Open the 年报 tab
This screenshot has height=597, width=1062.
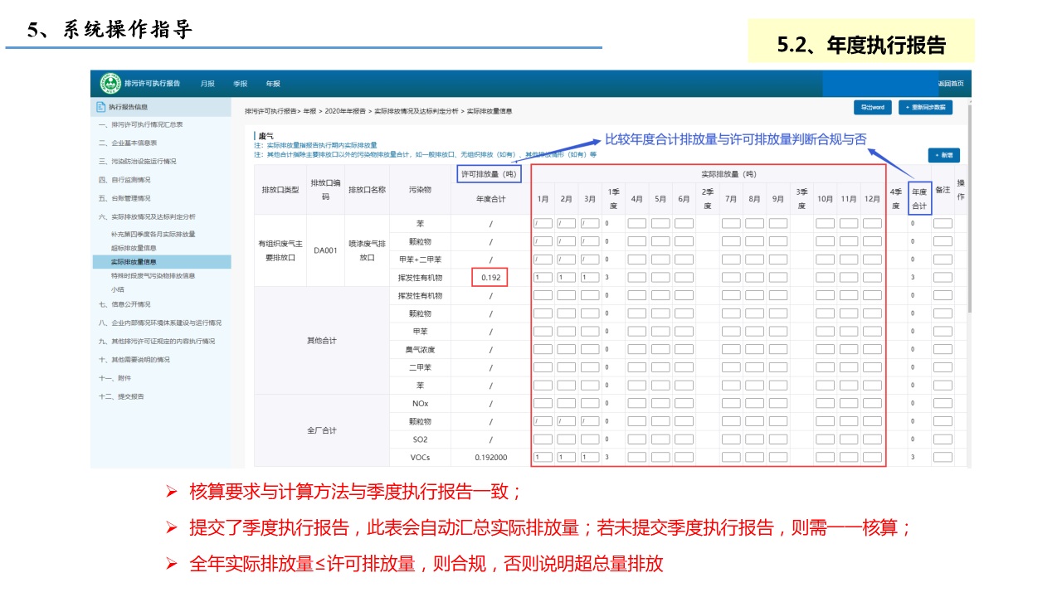[273, 84]
